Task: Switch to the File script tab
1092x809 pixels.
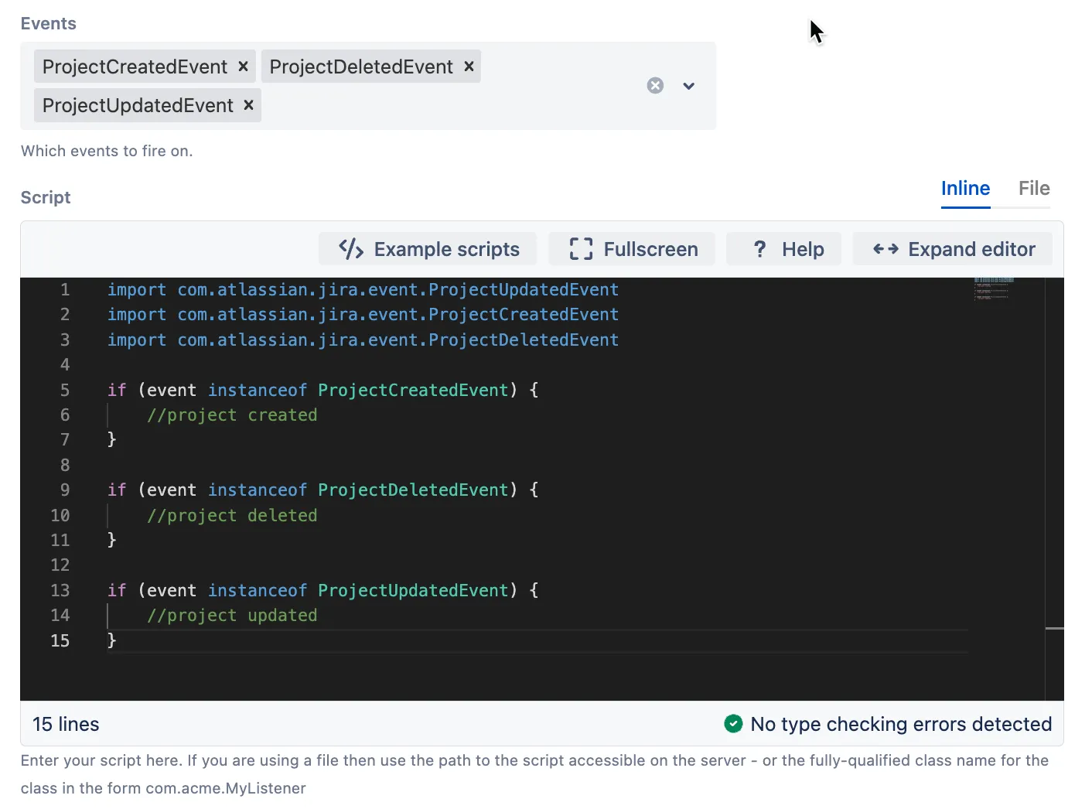Action: click(1034, 189)
